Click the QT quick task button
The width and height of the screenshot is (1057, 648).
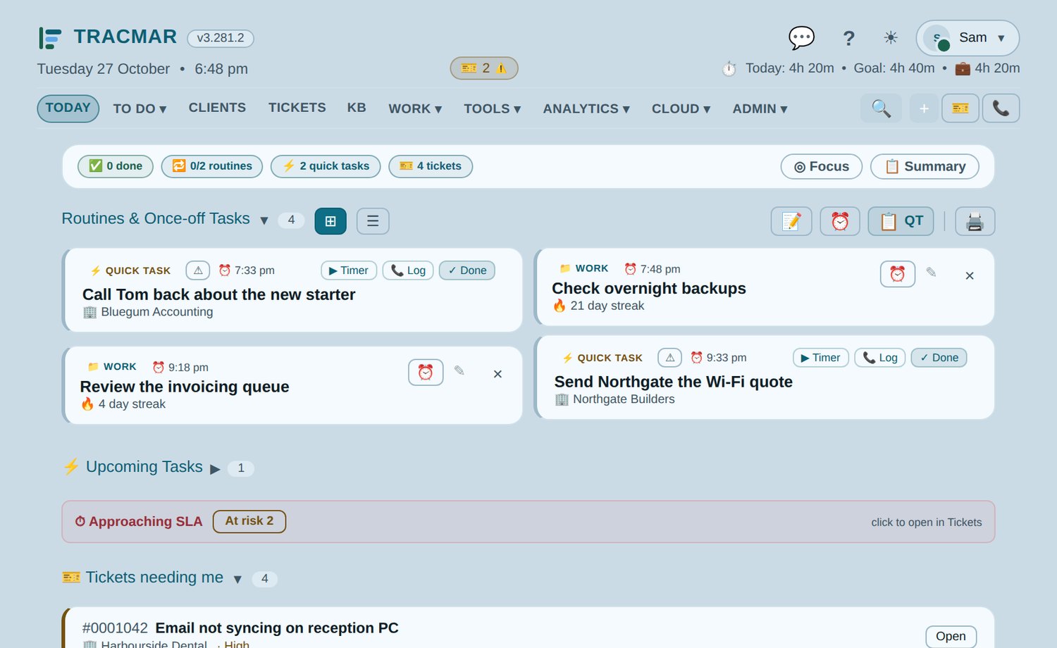(x=901, y=221)
